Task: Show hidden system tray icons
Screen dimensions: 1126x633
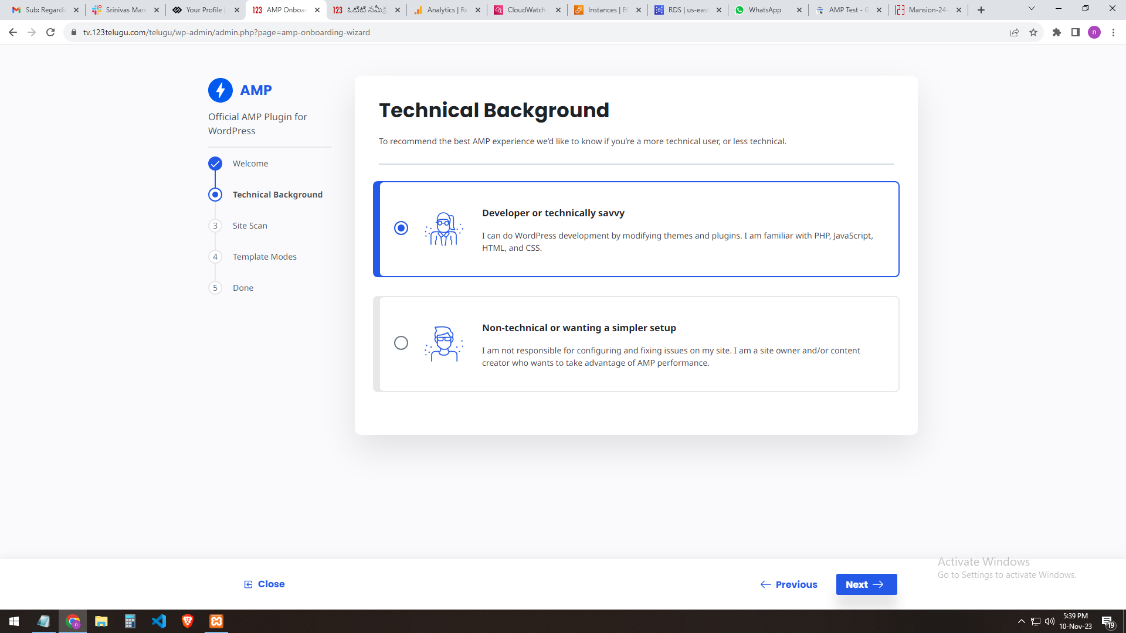Action: (x=1022, y=621)
